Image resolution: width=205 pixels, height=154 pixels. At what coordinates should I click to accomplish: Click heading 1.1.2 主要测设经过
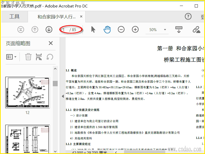click(78, 144)
